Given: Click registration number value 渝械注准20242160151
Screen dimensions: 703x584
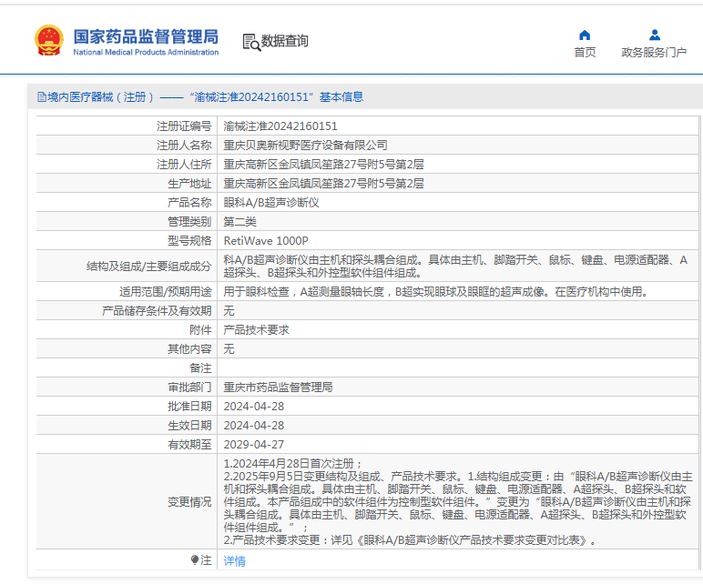Looking at the screenshot, I should click(x=280, y=126).
